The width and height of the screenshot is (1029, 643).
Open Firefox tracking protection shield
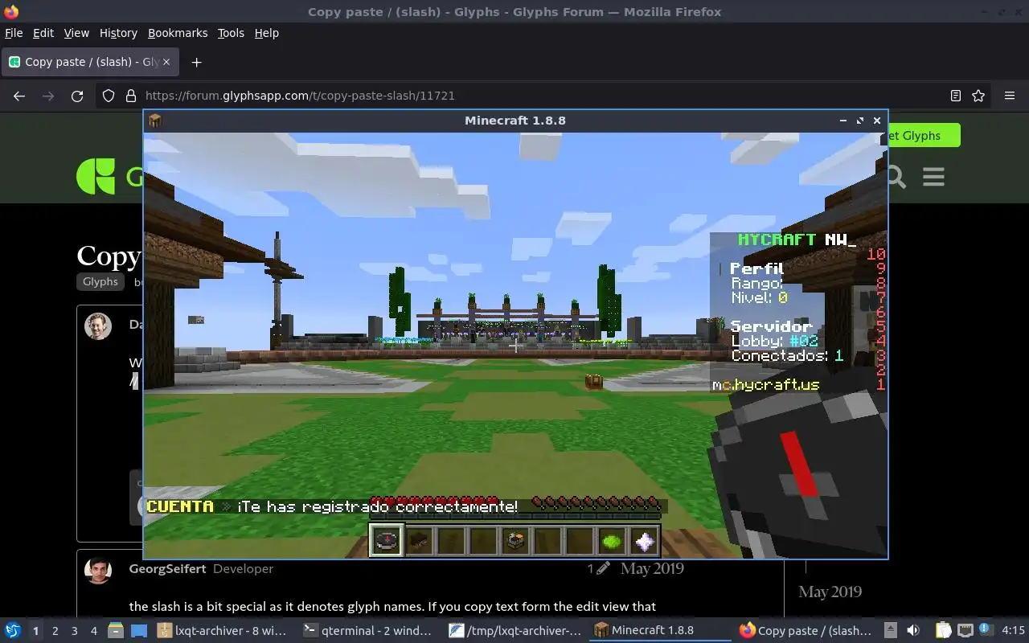[109, 96]
